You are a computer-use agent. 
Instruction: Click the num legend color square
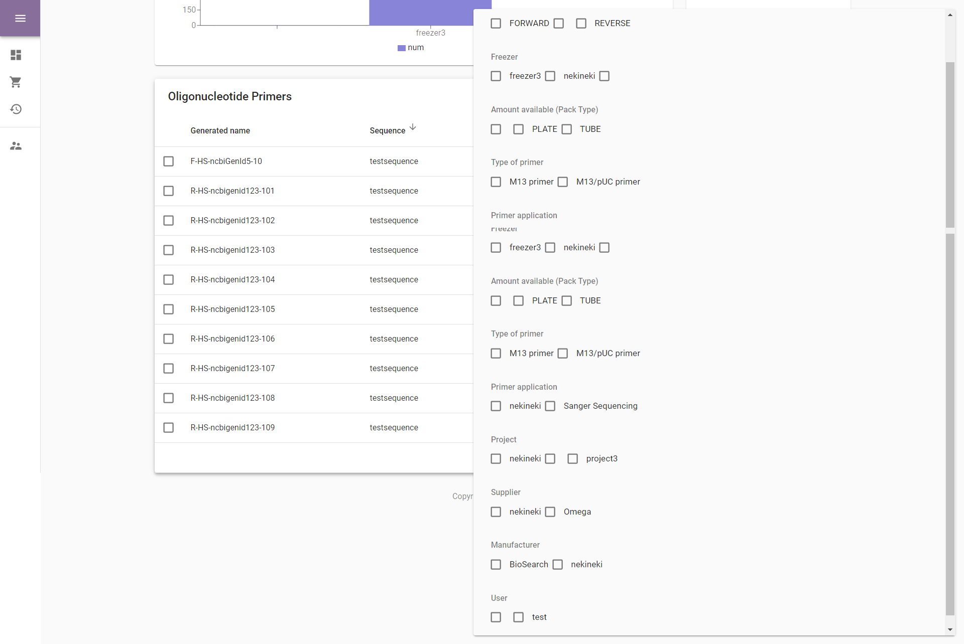401,48
